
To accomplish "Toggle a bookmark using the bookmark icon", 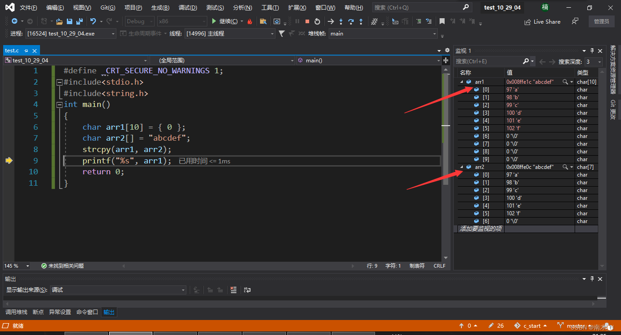I will 442,21.
